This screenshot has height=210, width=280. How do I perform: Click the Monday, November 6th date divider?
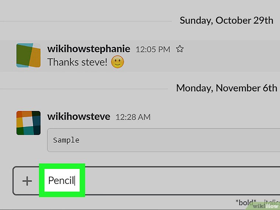point(226,88)
